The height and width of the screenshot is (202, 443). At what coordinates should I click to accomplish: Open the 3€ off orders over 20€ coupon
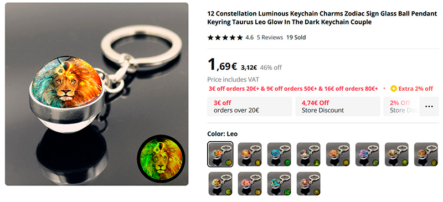click(250, 106)
